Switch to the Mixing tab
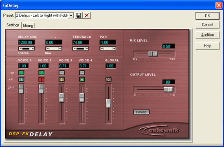The image size is (224, 147). (28, 26)
